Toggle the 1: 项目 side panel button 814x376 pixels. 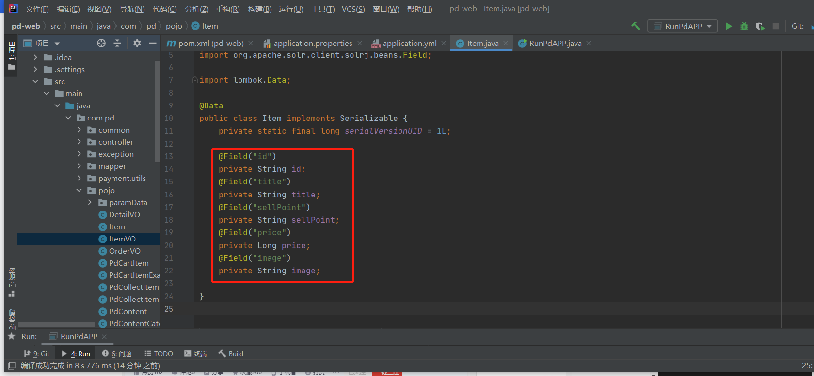[x=12, y=55]
